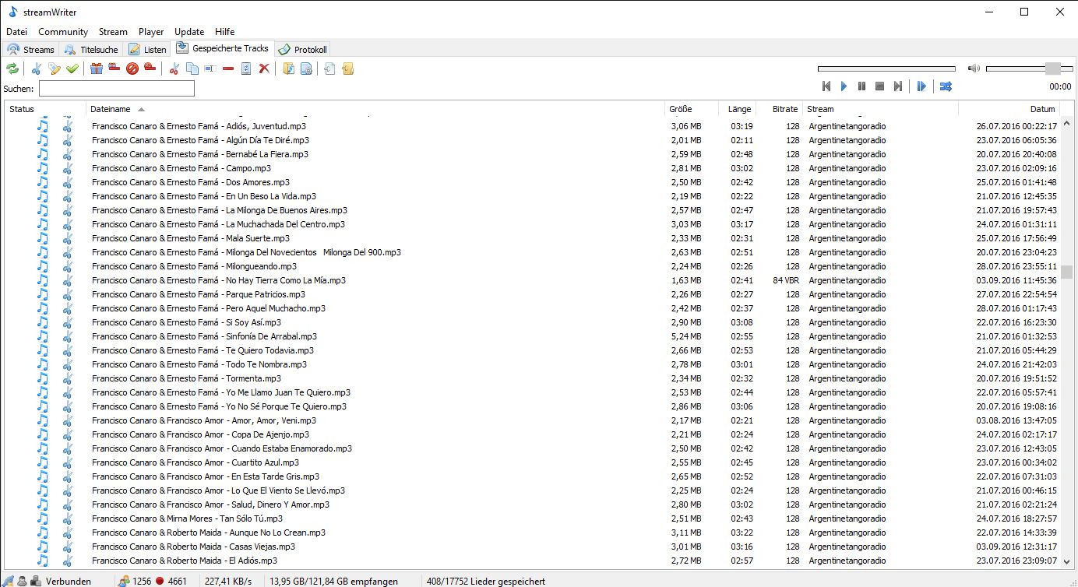This screenshot has width=1078, height=587.
Task: Open the tag editor pencil icon
Action: click(x=54, y=69)
